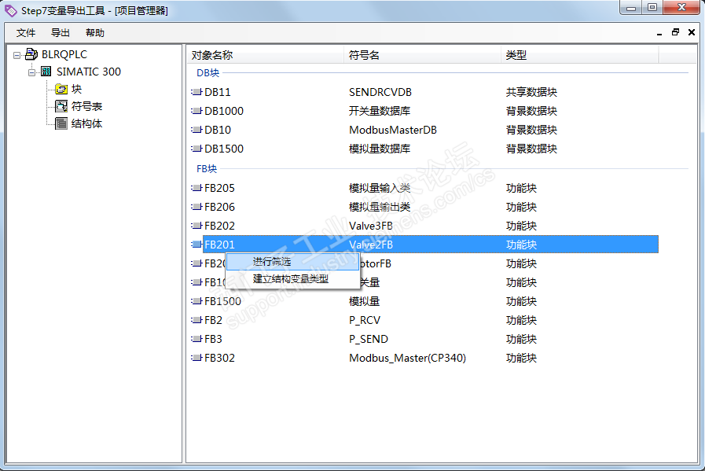Image resolution: width=705 pixels, height=471 pixels.
Task: Choose 建立结构变量类型 in context menu
Action: tap(291, 279)
